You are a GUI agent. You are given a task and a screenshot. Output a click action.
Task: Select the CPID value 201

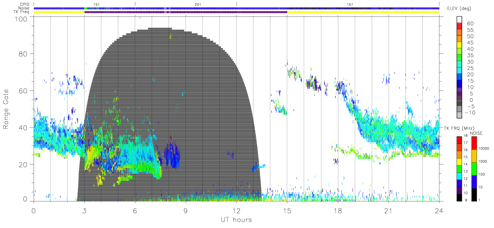tap(198, 4)
